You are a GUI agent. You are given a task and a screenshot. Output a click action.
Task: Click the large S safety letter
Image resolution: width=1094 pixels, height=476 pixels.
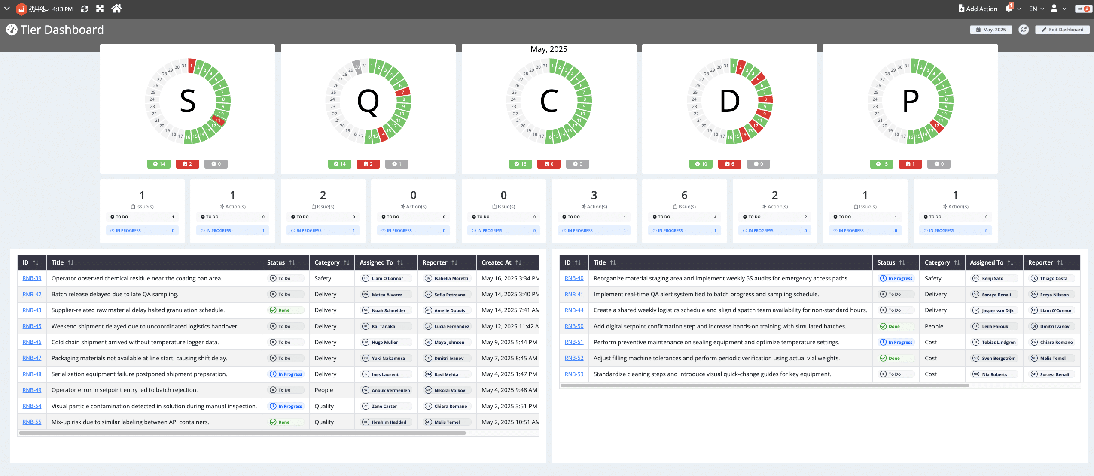coord(188,102)
